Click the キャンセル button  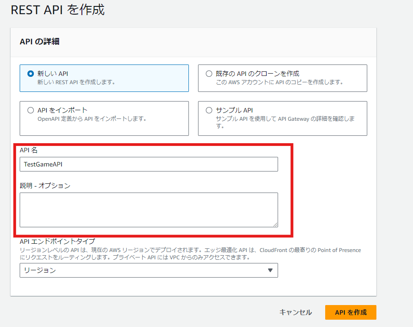pyautogui.click(x=295, y=312)
